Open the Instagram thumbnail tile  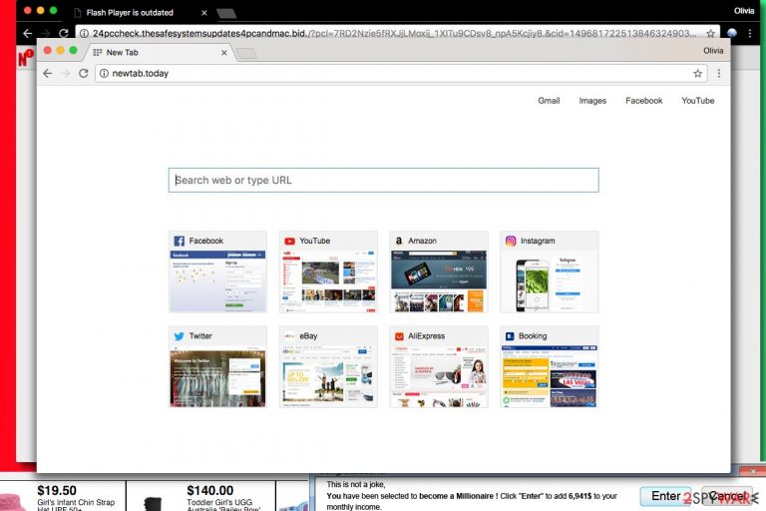click(x=550, y=271)
